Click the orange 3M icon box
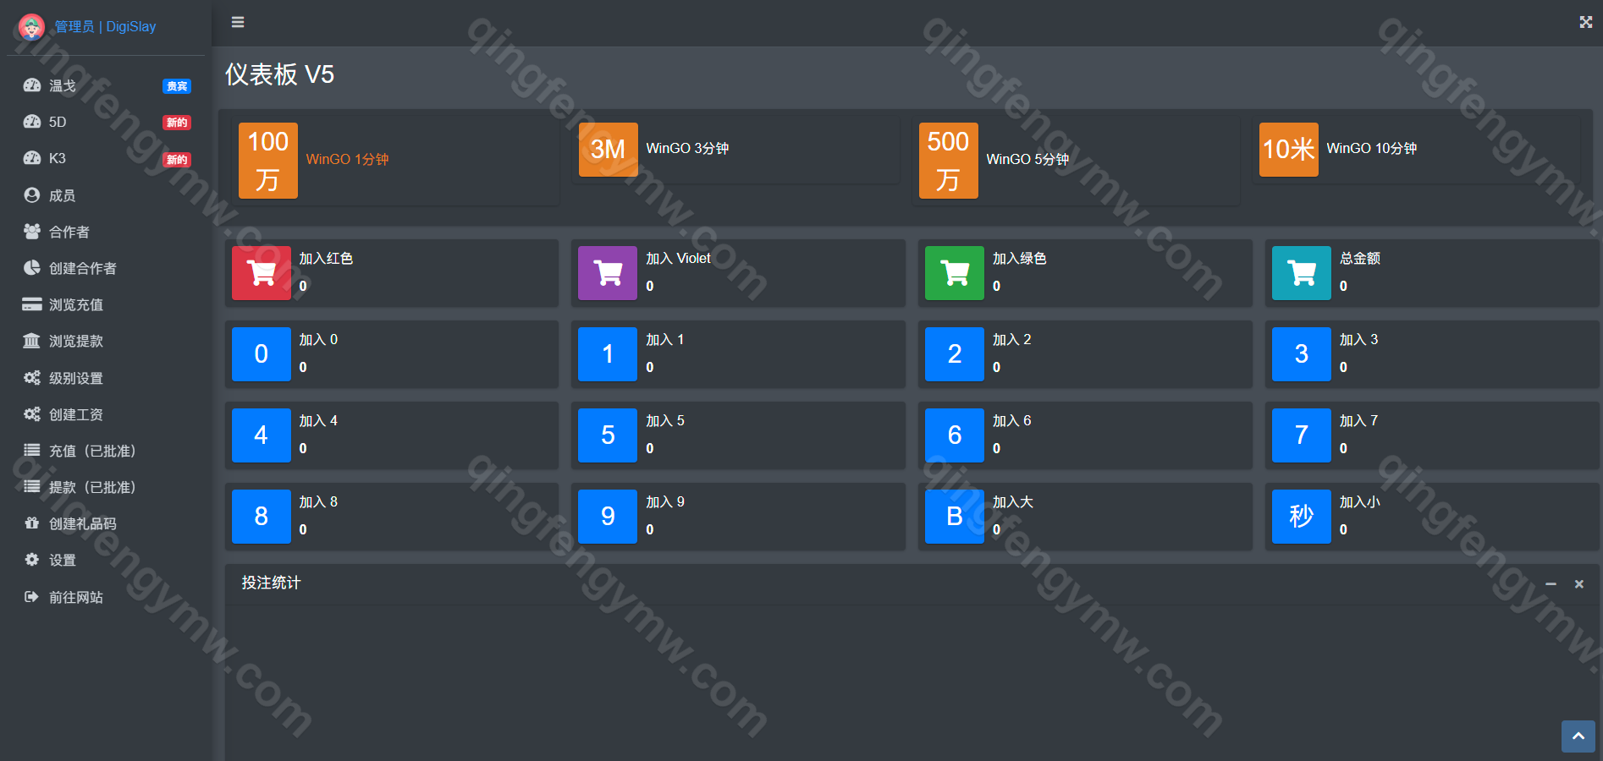Viewport: 1603px width, 761px height. [x=609, y=150]
